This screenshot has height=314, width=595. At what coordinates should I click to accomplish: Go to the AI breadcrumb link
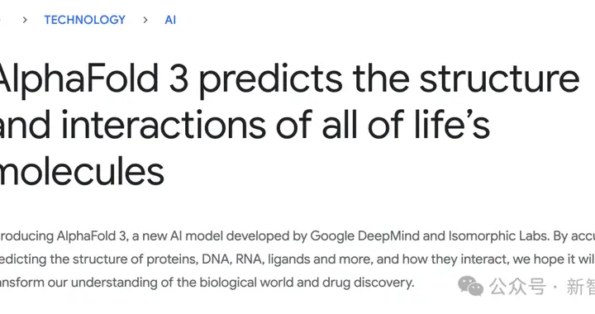click(170, 20)
